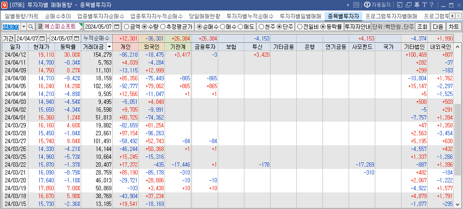This screenshot has width=463, height=209.
Task: Switch to 투자자별일별매매 tab
Action: [300, 16]
